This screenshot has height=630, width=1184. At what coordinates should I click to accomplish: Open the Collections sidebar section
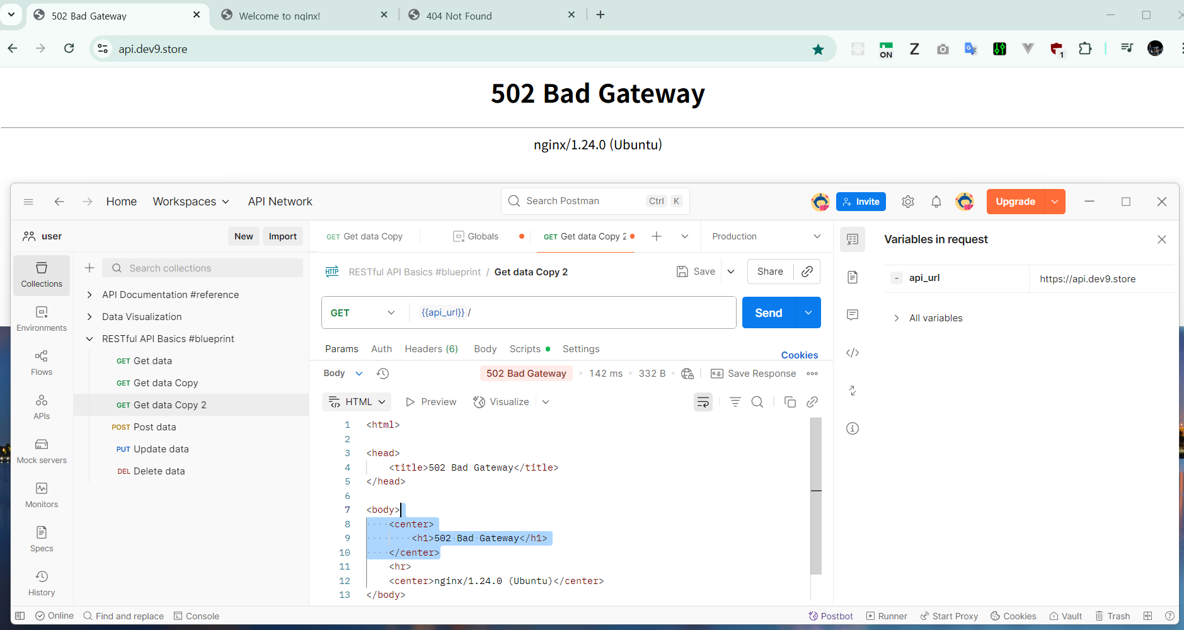(42, 275)
